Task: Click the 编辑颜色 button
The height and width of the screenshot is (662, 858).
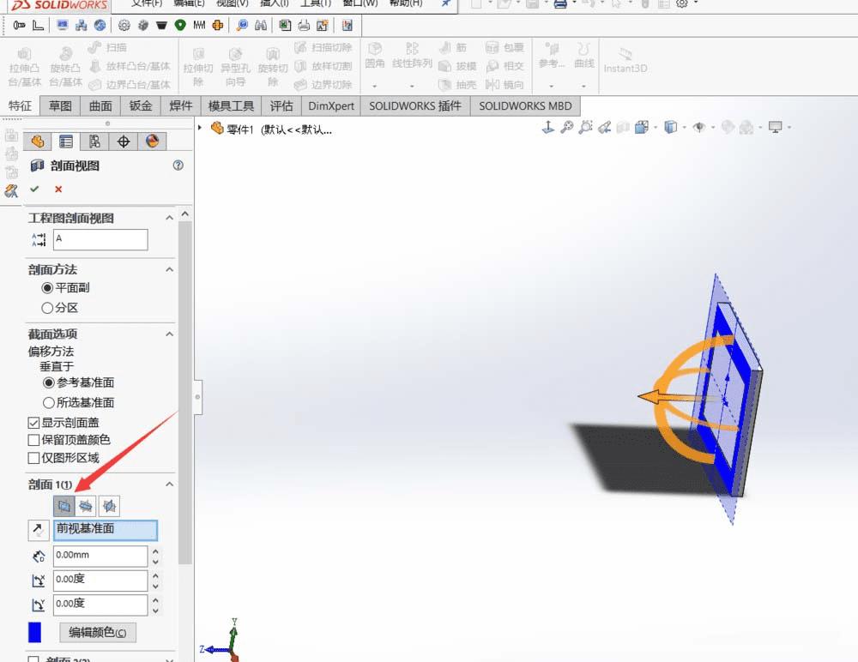Action: click(97, 633)
